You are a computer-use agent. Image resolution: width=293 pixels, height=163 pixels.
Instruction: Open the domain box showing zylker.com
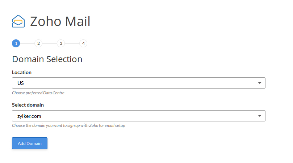click(x=134, y=116)
